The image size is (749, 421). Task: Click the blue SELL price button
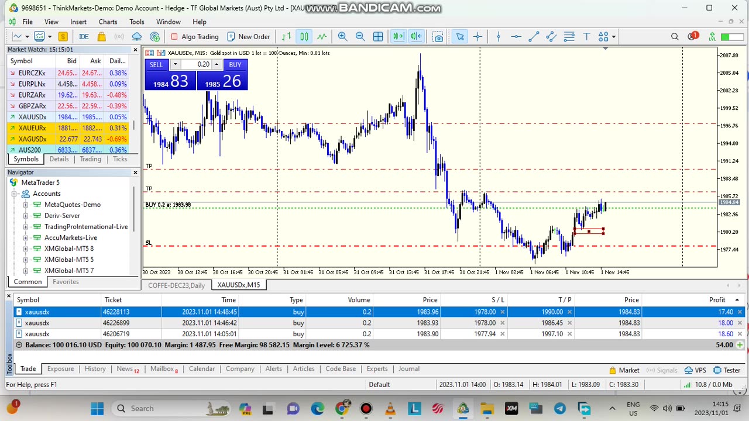pyautogui.click(x=170, y=81)
